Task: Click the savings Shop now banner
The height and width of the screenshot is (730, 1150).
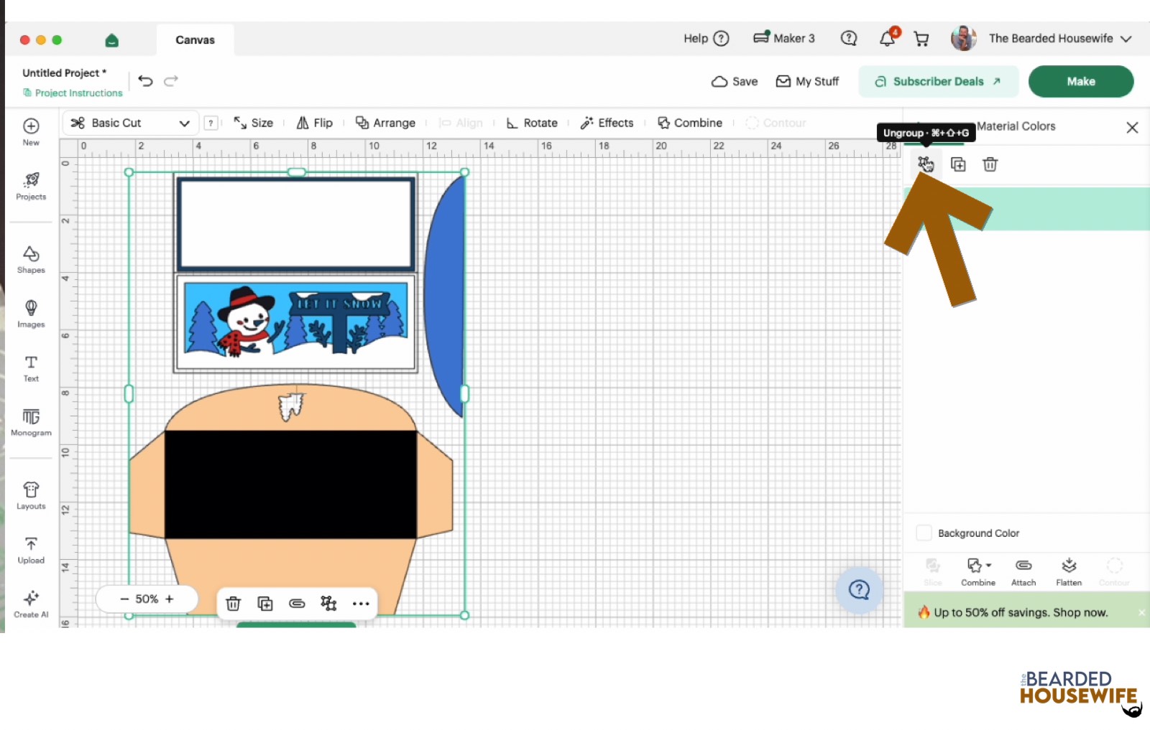Action: pyautogui.click(x=1021, y=612)
